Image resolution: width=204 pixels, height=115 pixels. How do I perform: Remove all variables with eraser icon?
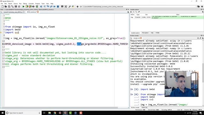[x=139, y=12]
